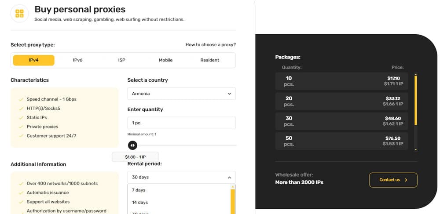Click 'Authorization by username/password' text
The width and height of the screenshot is (440, 214).
[66, 210]
